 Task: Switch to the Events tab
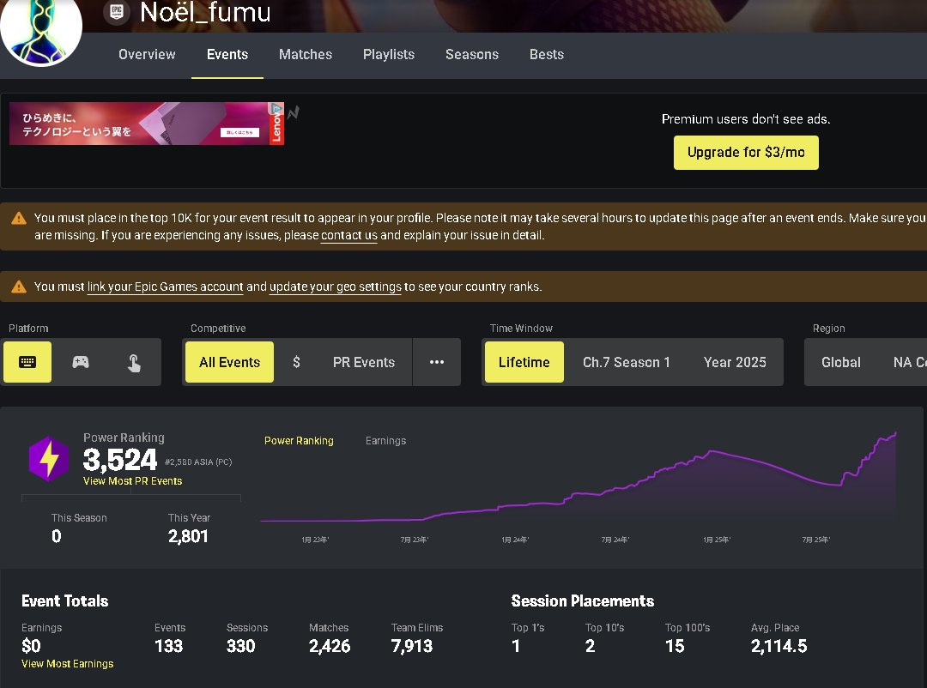coord(227,54)
